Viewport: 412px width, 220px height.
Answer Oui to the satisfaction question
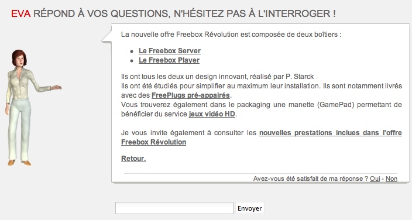pos(375,178)
